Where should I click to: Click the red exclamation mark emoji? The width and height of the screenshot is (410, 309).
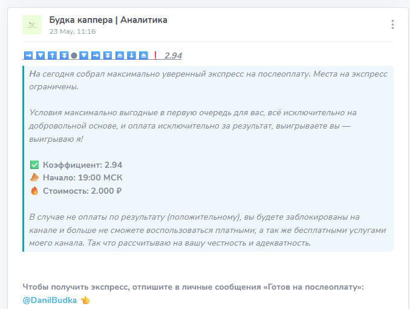point(155,56)
